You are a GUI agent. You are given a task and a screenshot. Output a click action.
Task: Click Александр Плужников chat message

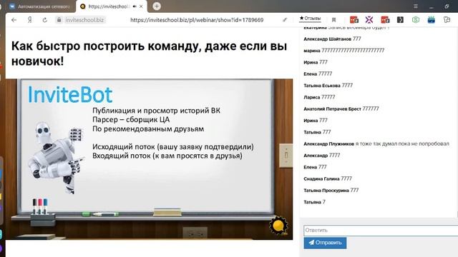tap(376, 143)
